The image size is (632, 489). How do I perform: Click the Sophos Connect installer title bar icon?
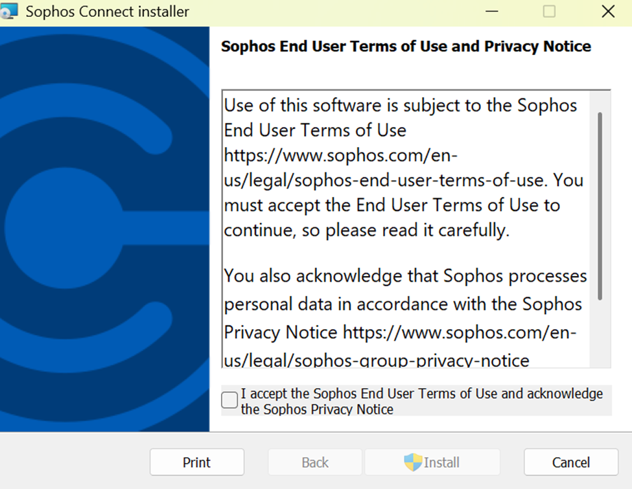9,11
